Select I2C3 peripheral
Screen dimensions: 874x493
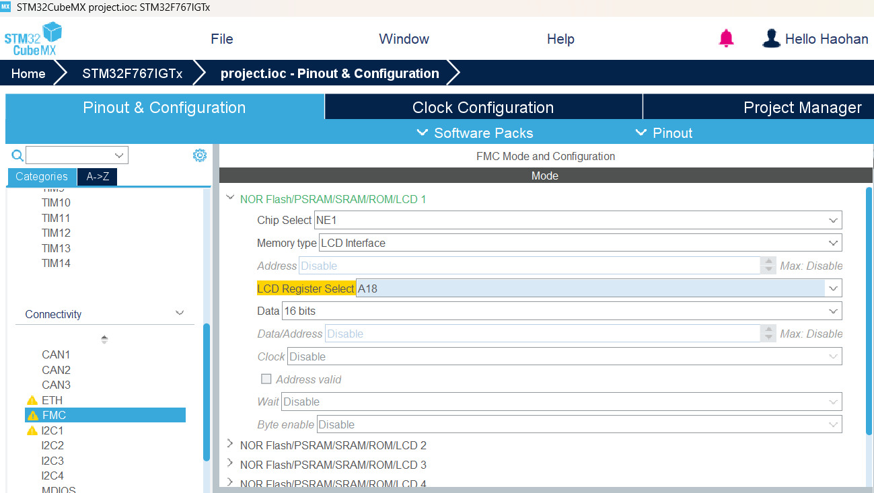coord(52,461)
